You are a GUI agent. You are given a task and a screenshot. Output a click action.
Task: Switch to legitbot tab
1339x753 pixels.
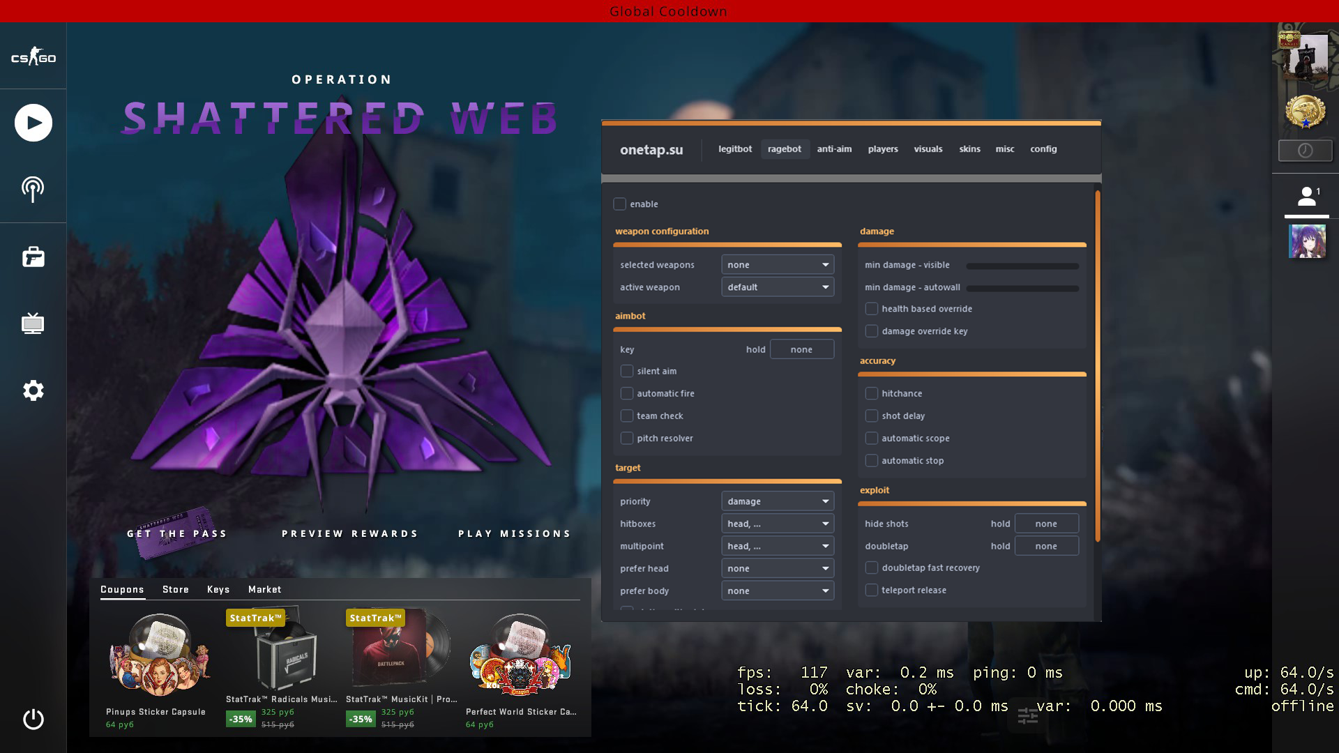735,149
